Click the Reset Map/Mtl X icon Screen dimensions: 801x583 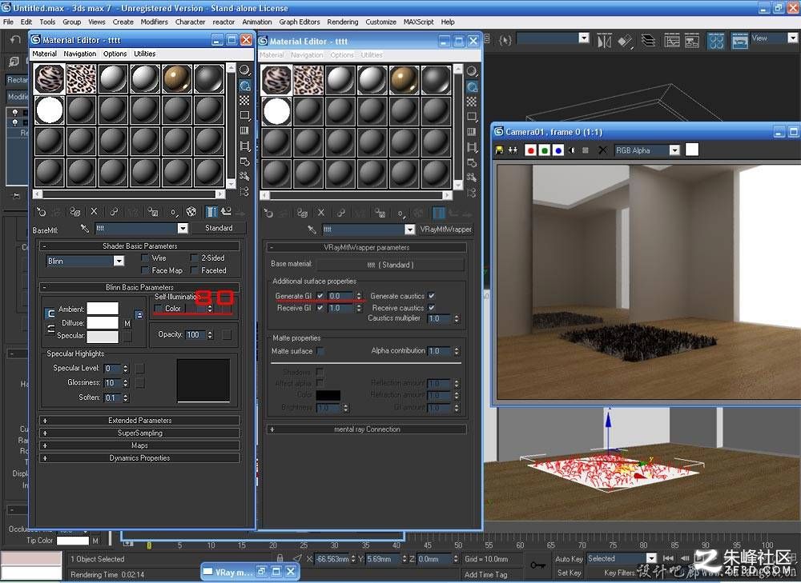pos(94,211)
